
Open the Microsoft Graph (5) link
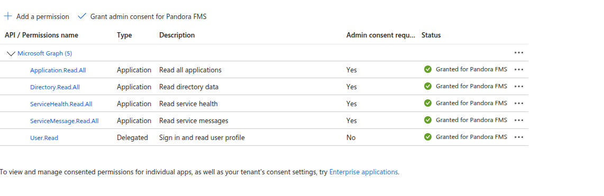coord(44,53)
